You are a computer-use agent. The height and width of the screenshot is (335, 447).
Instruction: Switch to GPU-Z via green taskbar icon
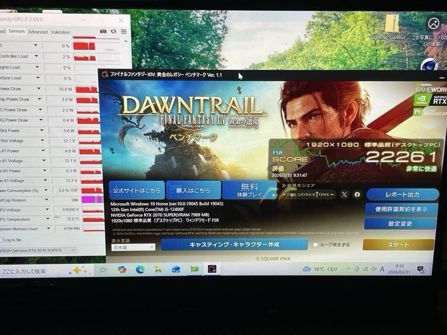[x=194, y=269]
